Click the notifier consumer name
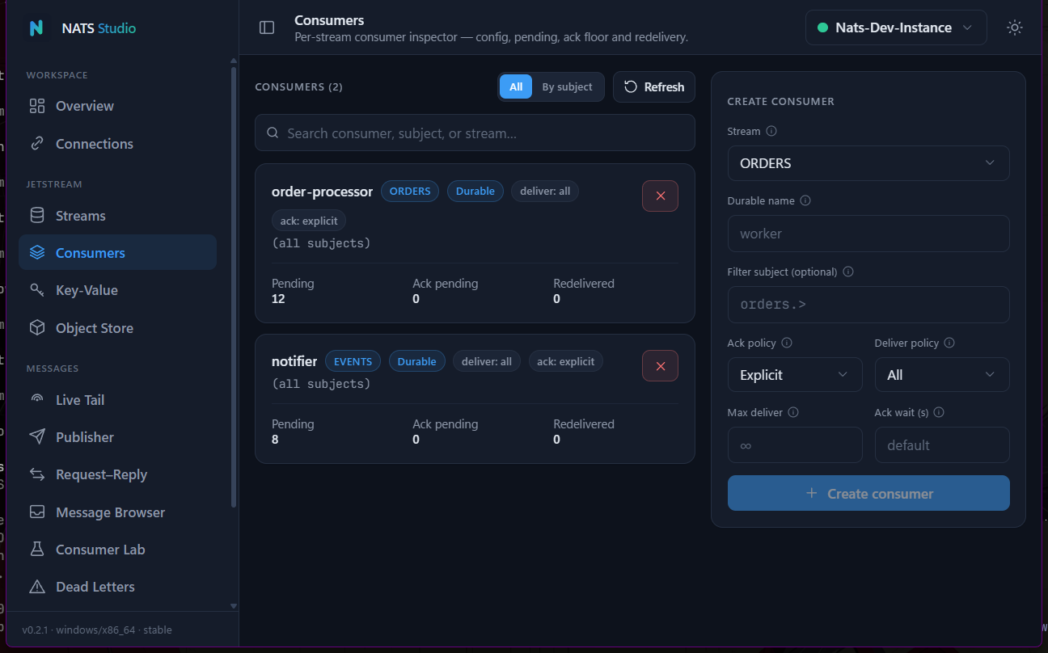1048x653 pixels. tap(294, 361)
